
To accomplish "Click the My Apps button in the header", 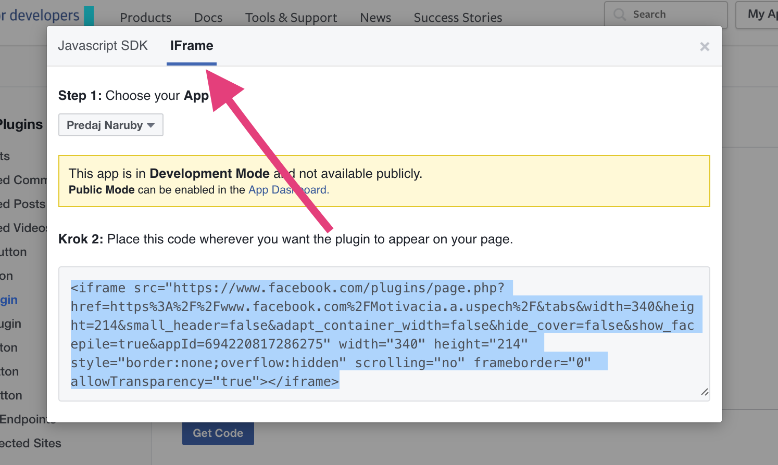I will click(x=757, y=15).
